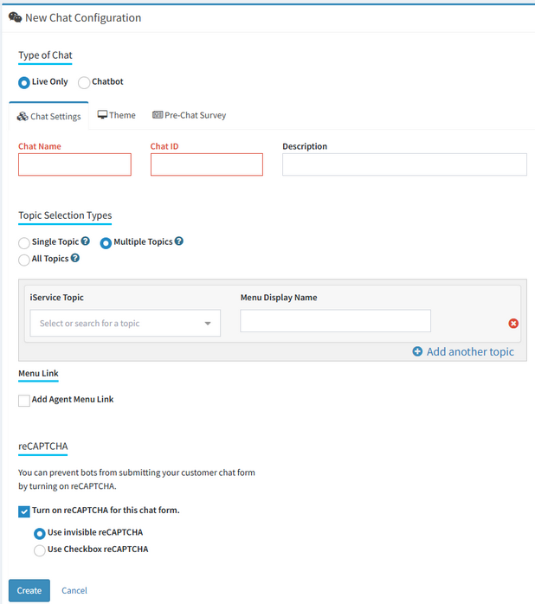Viewport: 535px width, 604px height.
Task: Click the Create button
Action: click(29, 590)
